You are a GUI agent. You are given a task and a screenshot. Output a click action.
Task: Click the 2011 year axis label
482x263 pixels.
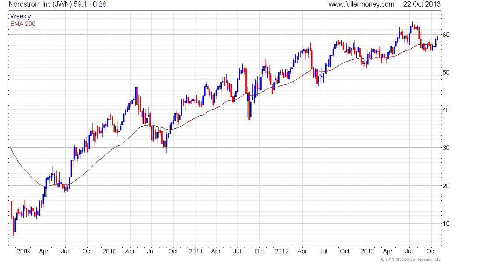[x=195, y=251]
